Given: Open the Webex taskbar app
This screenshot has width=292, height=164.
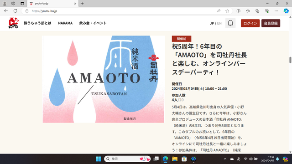Looking at the screenshot, I should 193,159.
